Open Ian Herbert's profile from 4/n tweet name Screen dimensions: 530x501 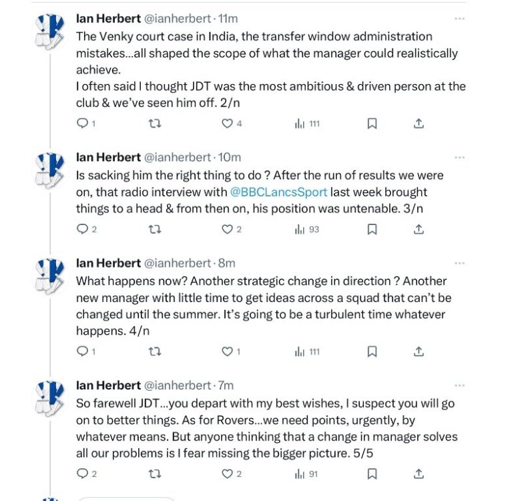coord(108,263)
